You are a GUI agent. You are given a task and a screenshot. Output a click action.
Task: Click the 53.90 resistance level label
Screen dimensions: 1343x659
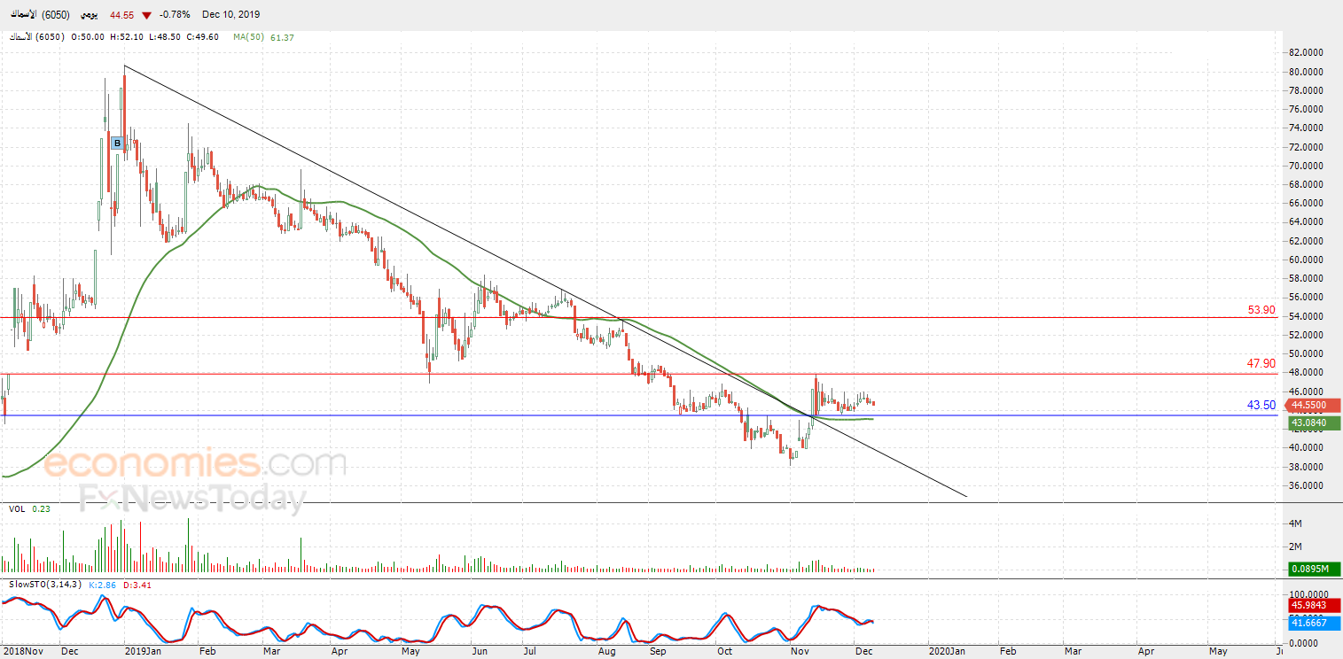[x=1261, y=310]
